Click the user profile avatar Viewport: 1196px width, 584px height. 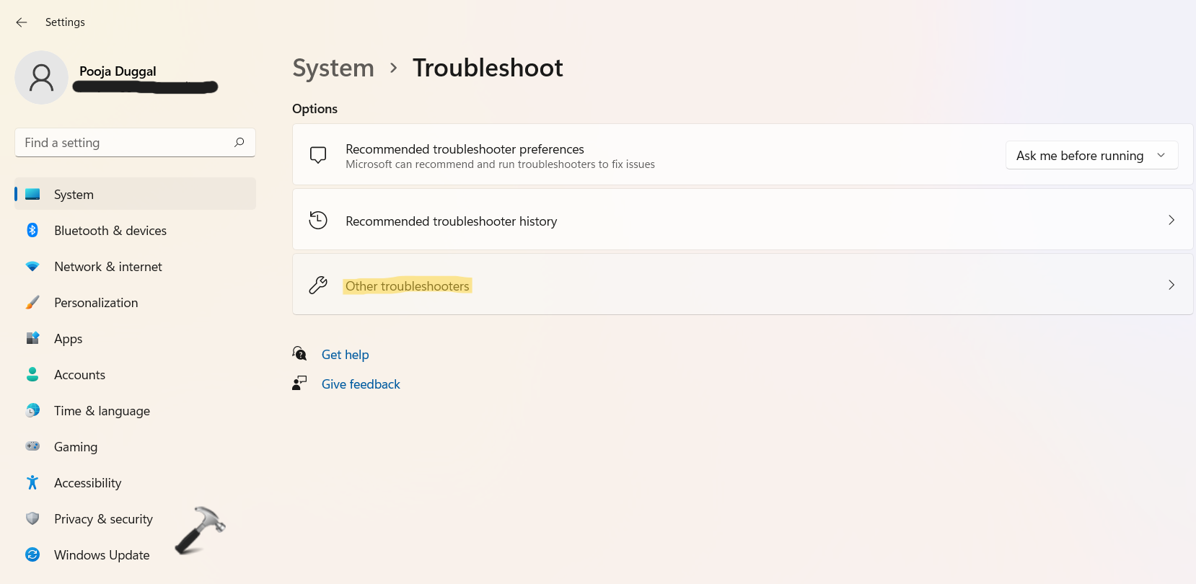click(41, 77)
